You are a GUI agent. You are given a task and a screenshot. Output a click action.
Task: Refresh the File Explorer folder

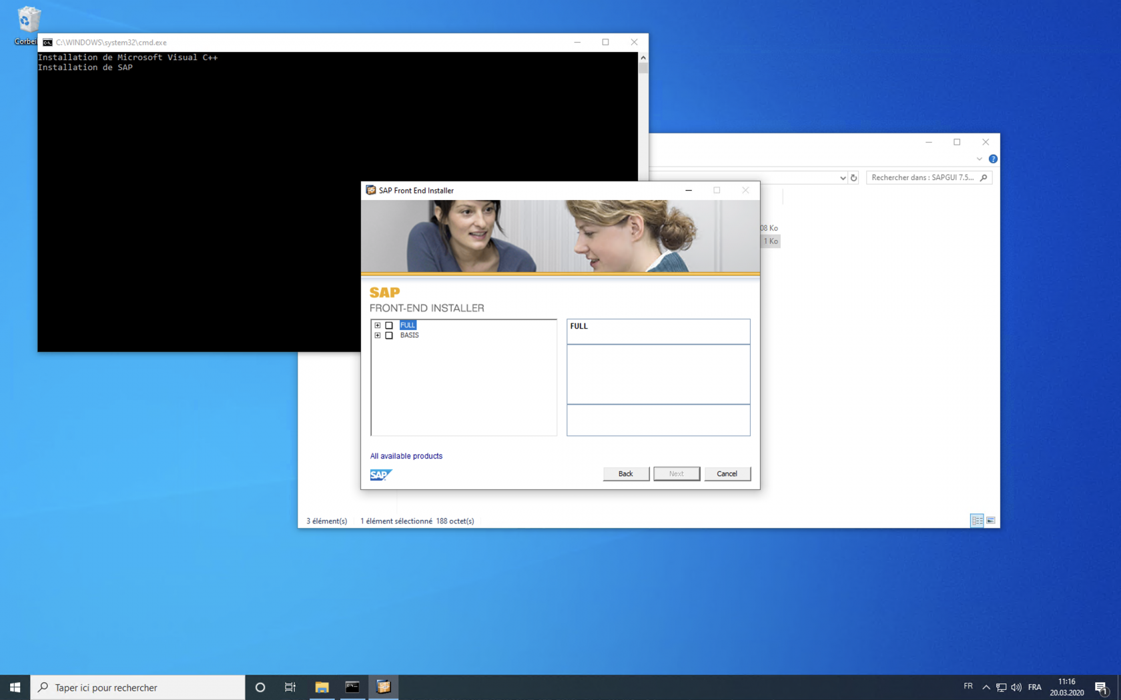tap(853, 178)
